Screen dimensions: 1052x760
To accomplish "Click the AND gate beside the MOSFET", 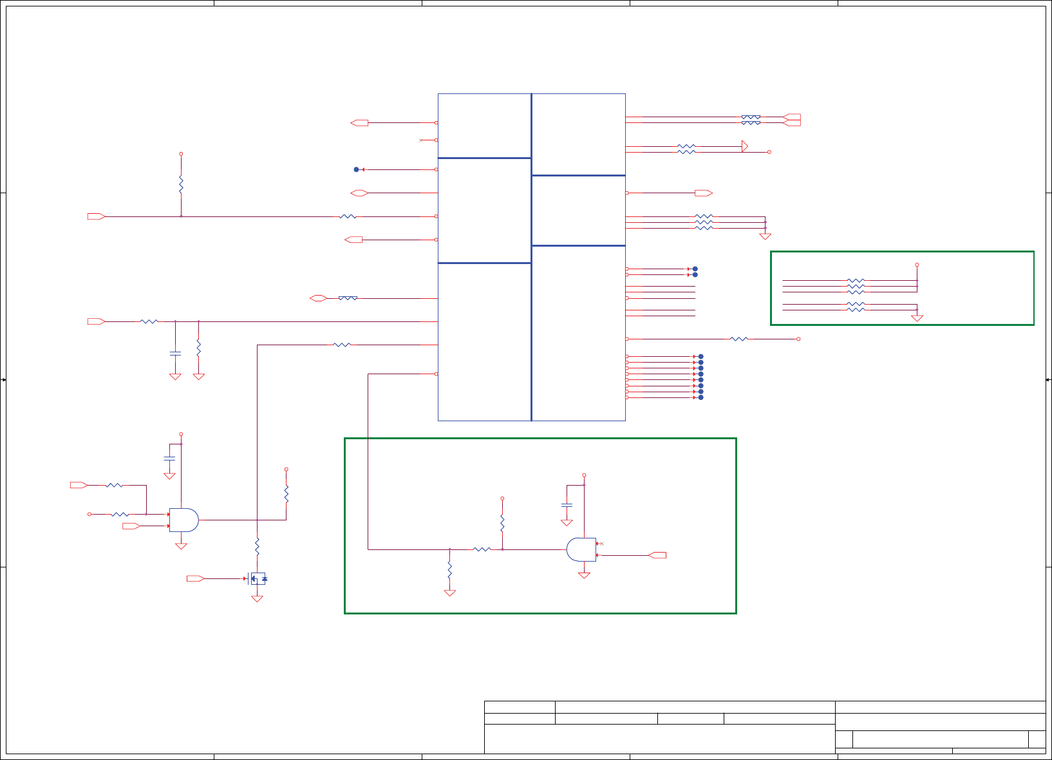I will (x=184, y=520).
